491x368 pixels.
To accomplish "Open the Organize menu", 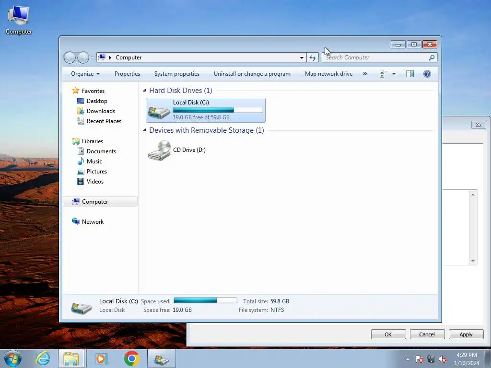I will 85,74.
